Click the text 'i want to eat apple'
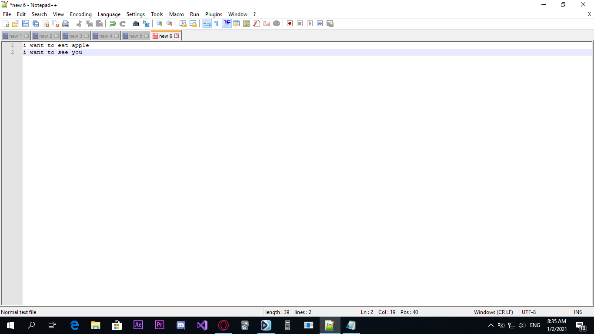Image resolution: width=594 pixels, height=334 pixels. pyautogui.click(x=56, y=45)
